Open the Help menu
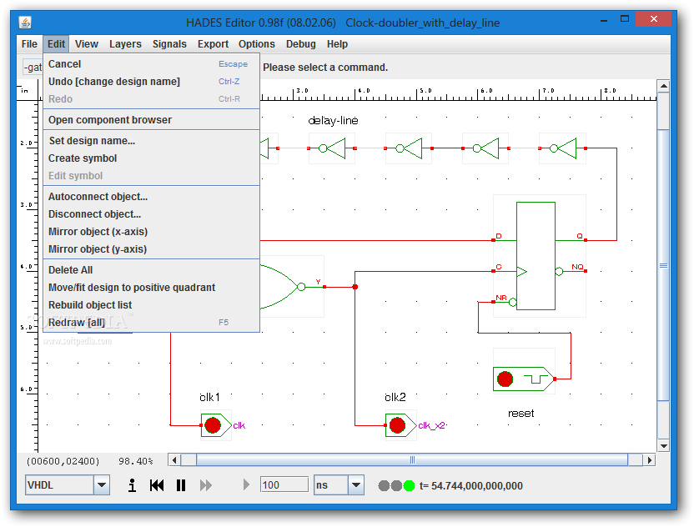 tap(337, 44)
